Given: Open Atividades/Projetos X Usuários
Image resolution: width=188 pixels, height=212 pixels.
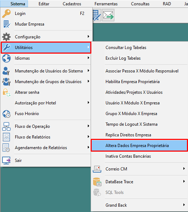Looking at the screenshot, I should [x=134, y=92].
